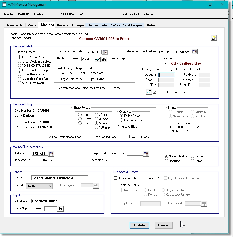Check Owner Lives Aboard the Vessel

[x=115, y=178]
